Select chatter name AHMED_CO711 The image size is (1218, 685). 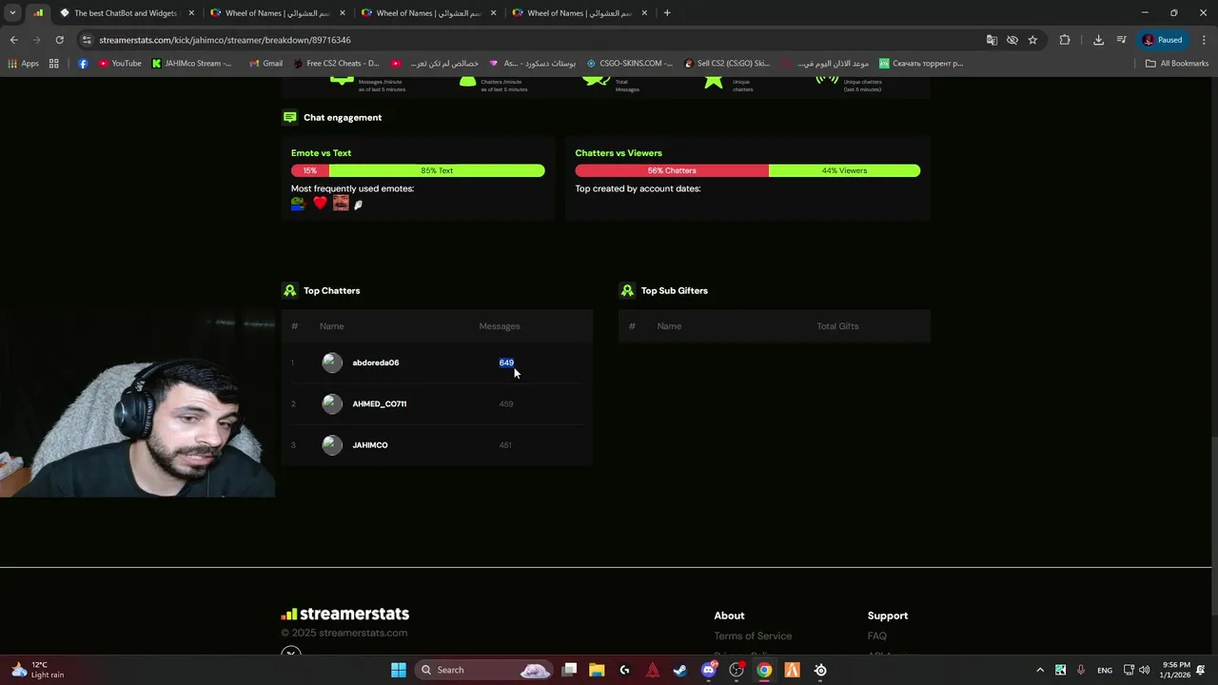point(380,403)
